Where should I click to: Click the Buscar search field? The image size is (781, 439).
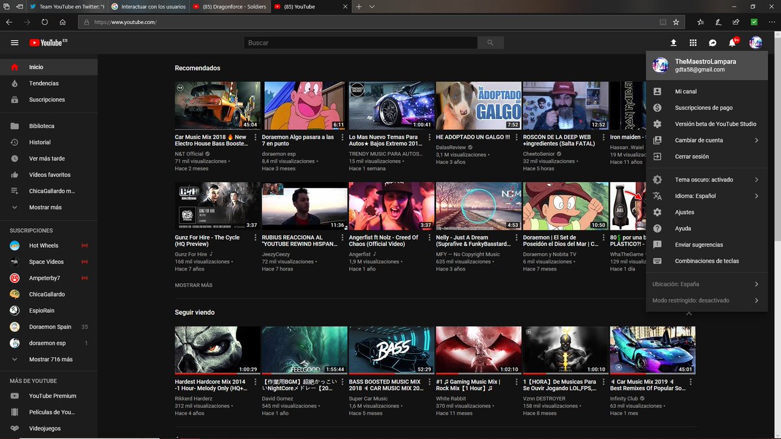coord(361,43)
